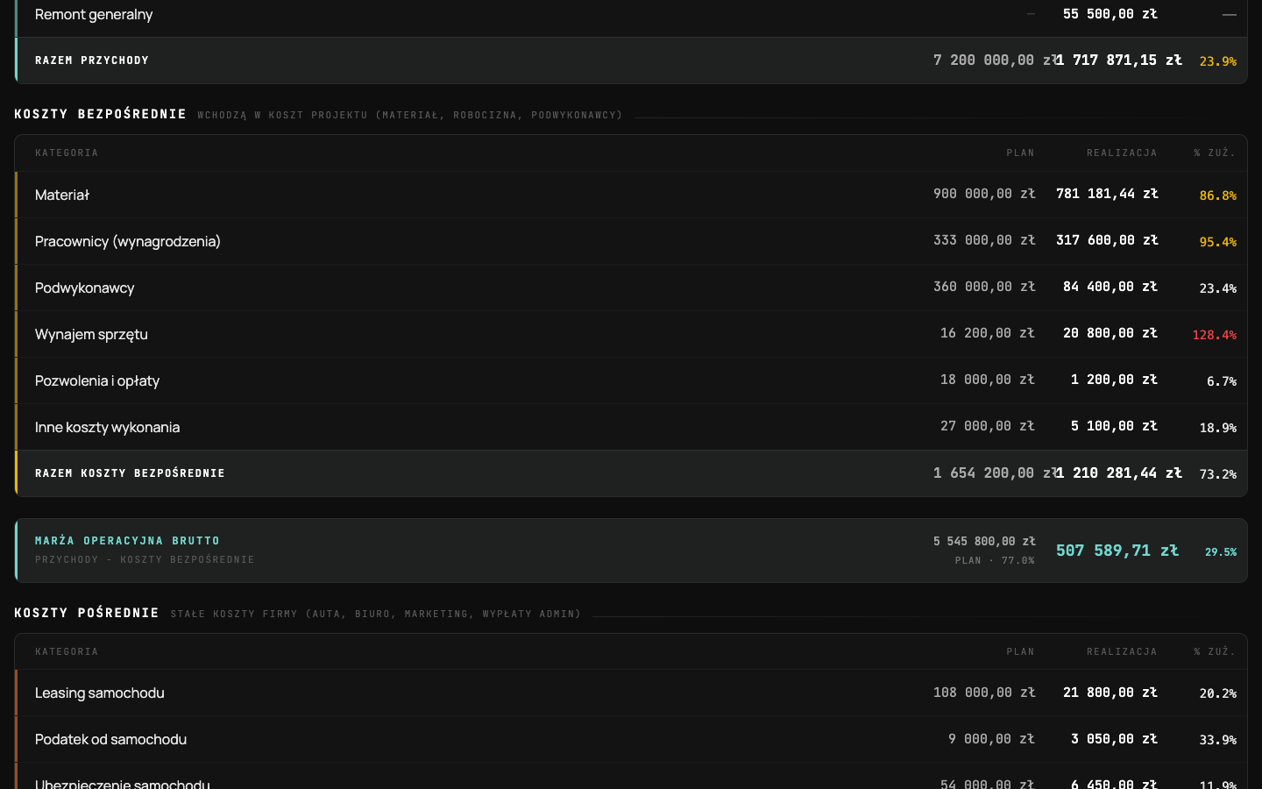Viewport: 1262px width, 789px height.
Task: Select the "Remont generalny" row label
Action: tap(94, 14)
